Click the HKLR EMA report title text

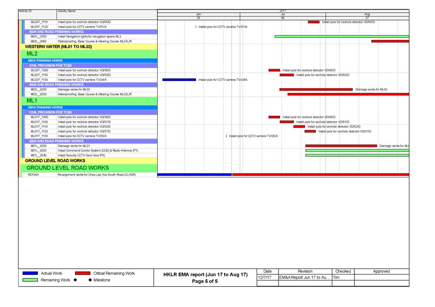tap(205, 274)
